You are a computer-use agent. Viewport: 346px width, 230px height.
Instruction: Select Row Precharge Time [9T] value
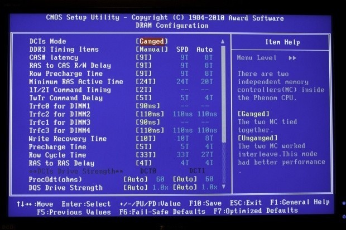point(143,74)
